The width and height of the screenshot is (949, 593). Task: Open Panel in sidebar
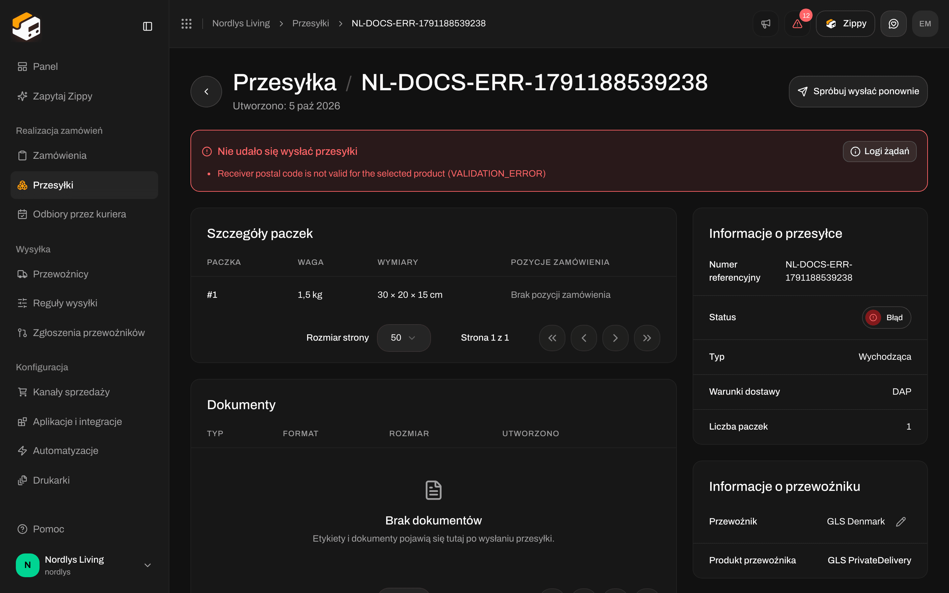tap(84, 67)
